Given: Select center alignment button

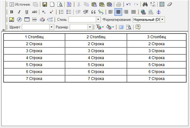Looking at the screenshot, I should point(118,12).
